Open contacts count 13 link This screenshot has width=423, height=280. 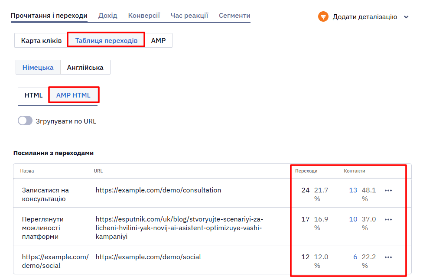353,190
